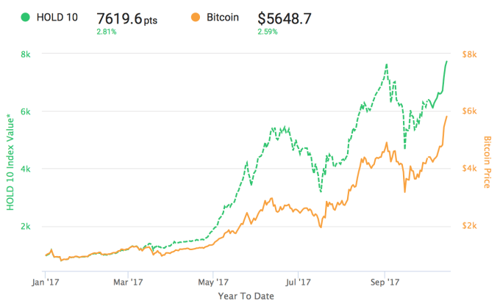Click the Year To Date axis title
The height and width of the screenshot is (303, 500).
point(246,295)
